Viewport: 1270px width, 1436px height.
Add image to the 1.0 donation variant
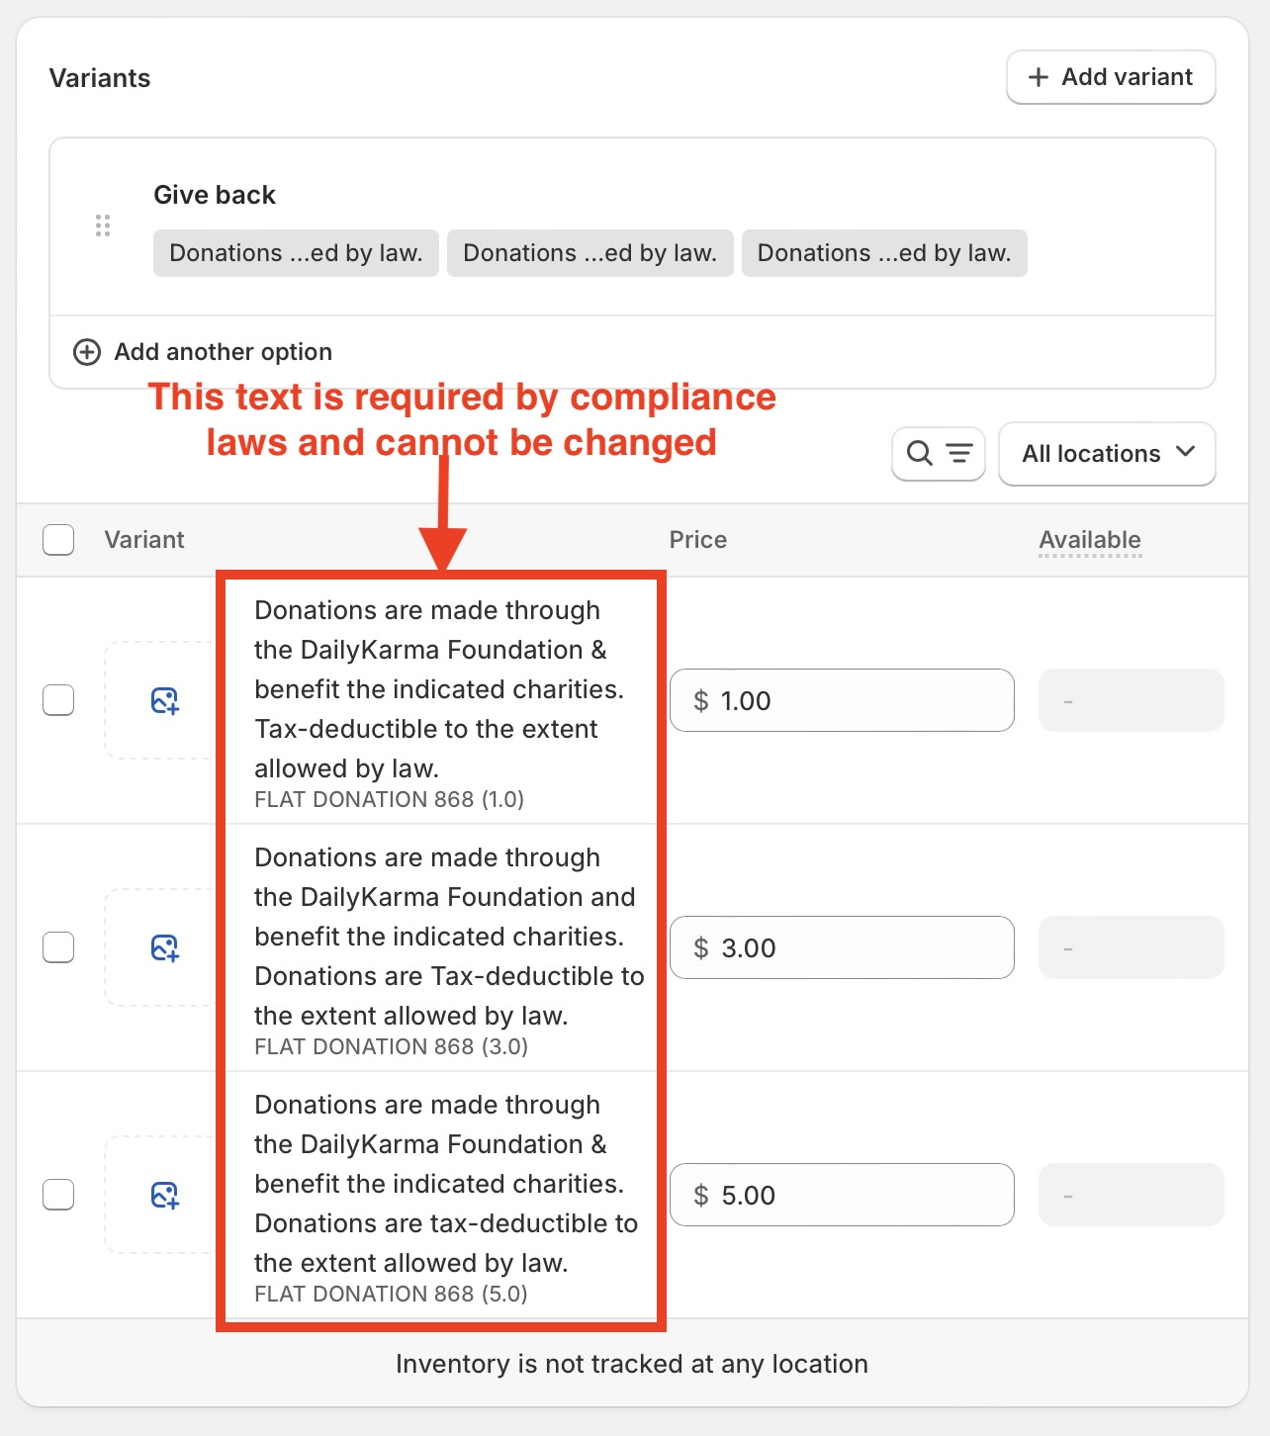164,700
